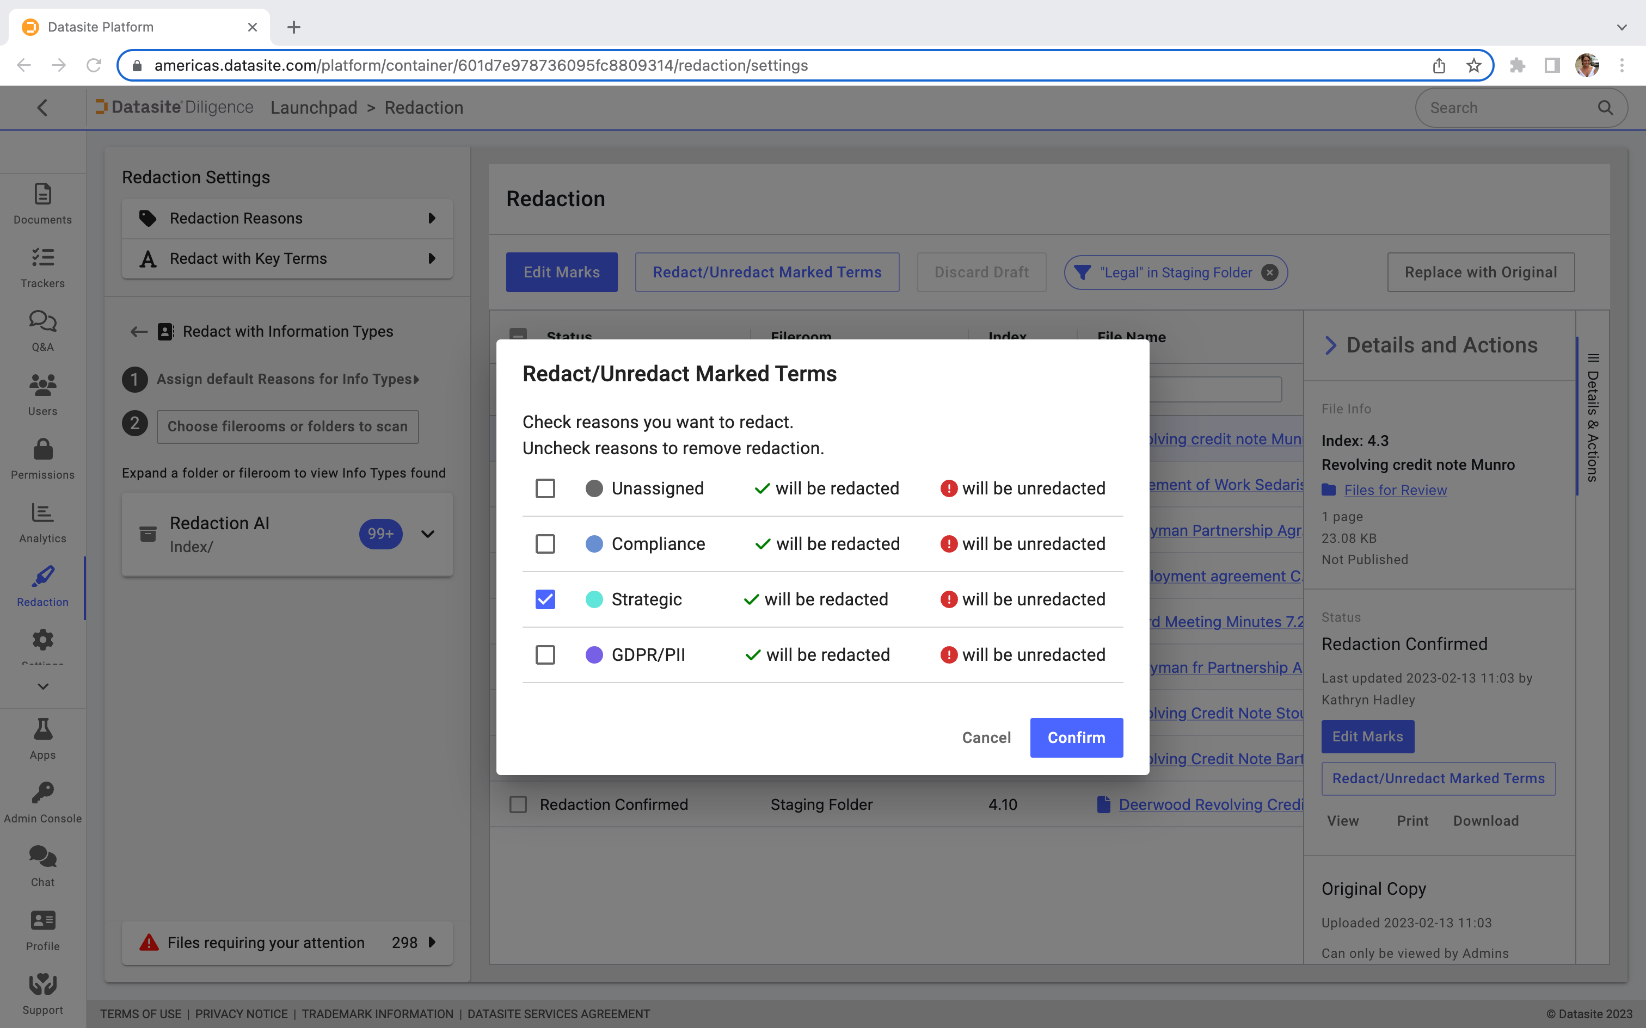
Task: Confirm the Redact/Unredact marked terms
Action: coord(1076,738)
